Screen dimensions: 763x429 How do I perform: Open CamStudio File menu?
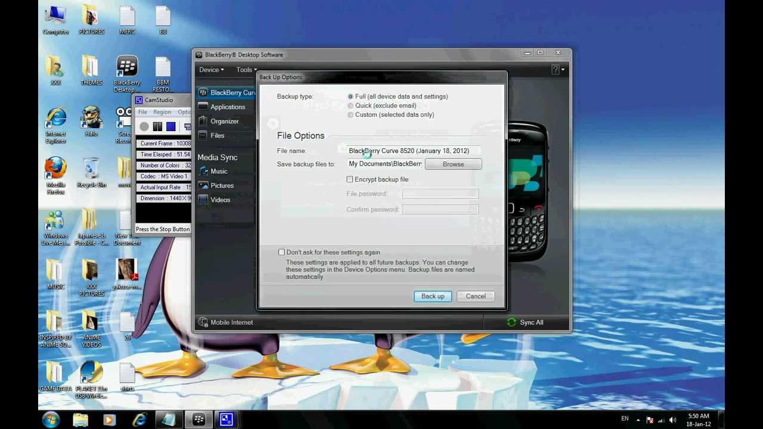coord(142,112)
